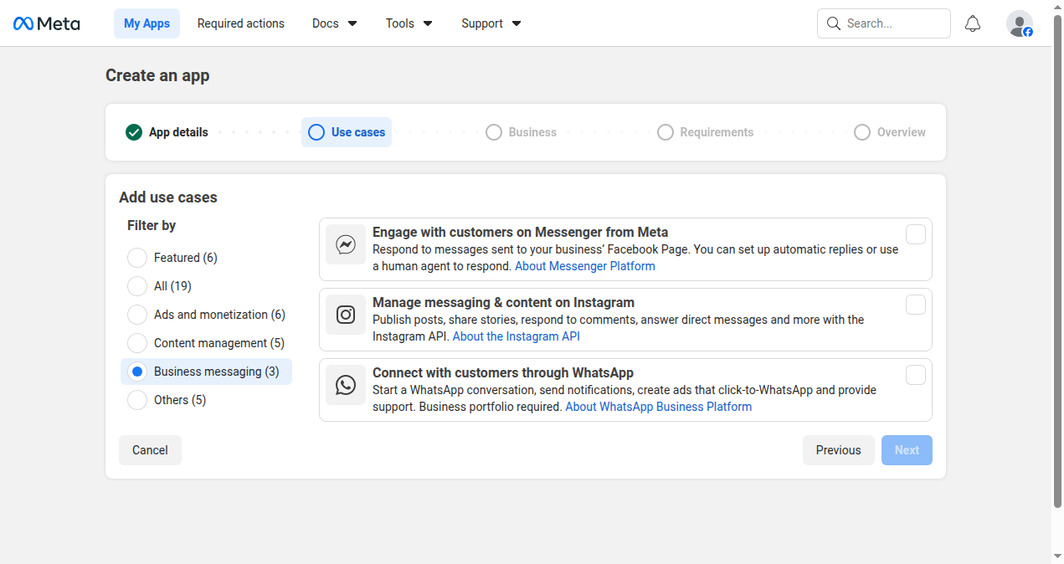Click the 'Filter by' label
Viewport: 1064px width, 564px height.
click(152, 226)
